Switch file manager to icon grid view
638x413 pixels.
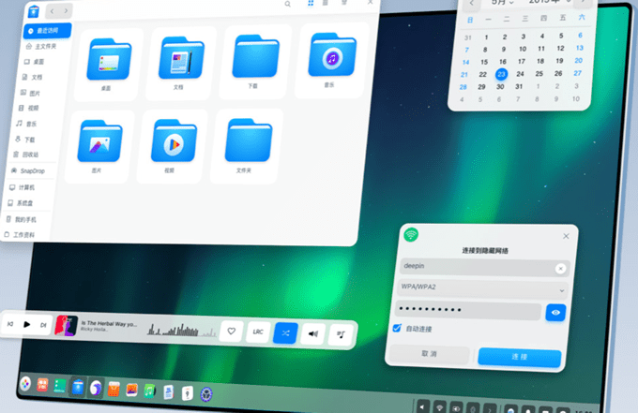pyautogui.click(x=311, y=3)
